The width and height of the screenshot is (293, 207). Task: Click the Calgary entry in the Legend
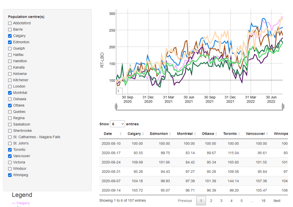(x=23, y=203)
